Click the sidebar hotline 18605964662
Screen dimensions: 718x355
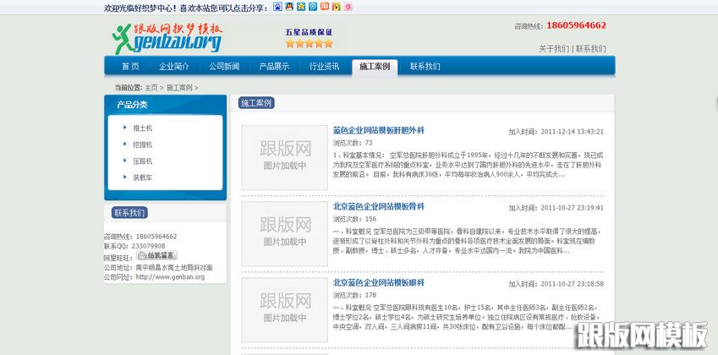click(x=156, y=237)
